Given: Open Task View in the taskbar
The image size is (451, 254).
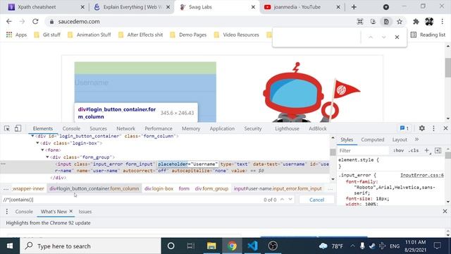Looking at the screenshot, I should point(190,246).
